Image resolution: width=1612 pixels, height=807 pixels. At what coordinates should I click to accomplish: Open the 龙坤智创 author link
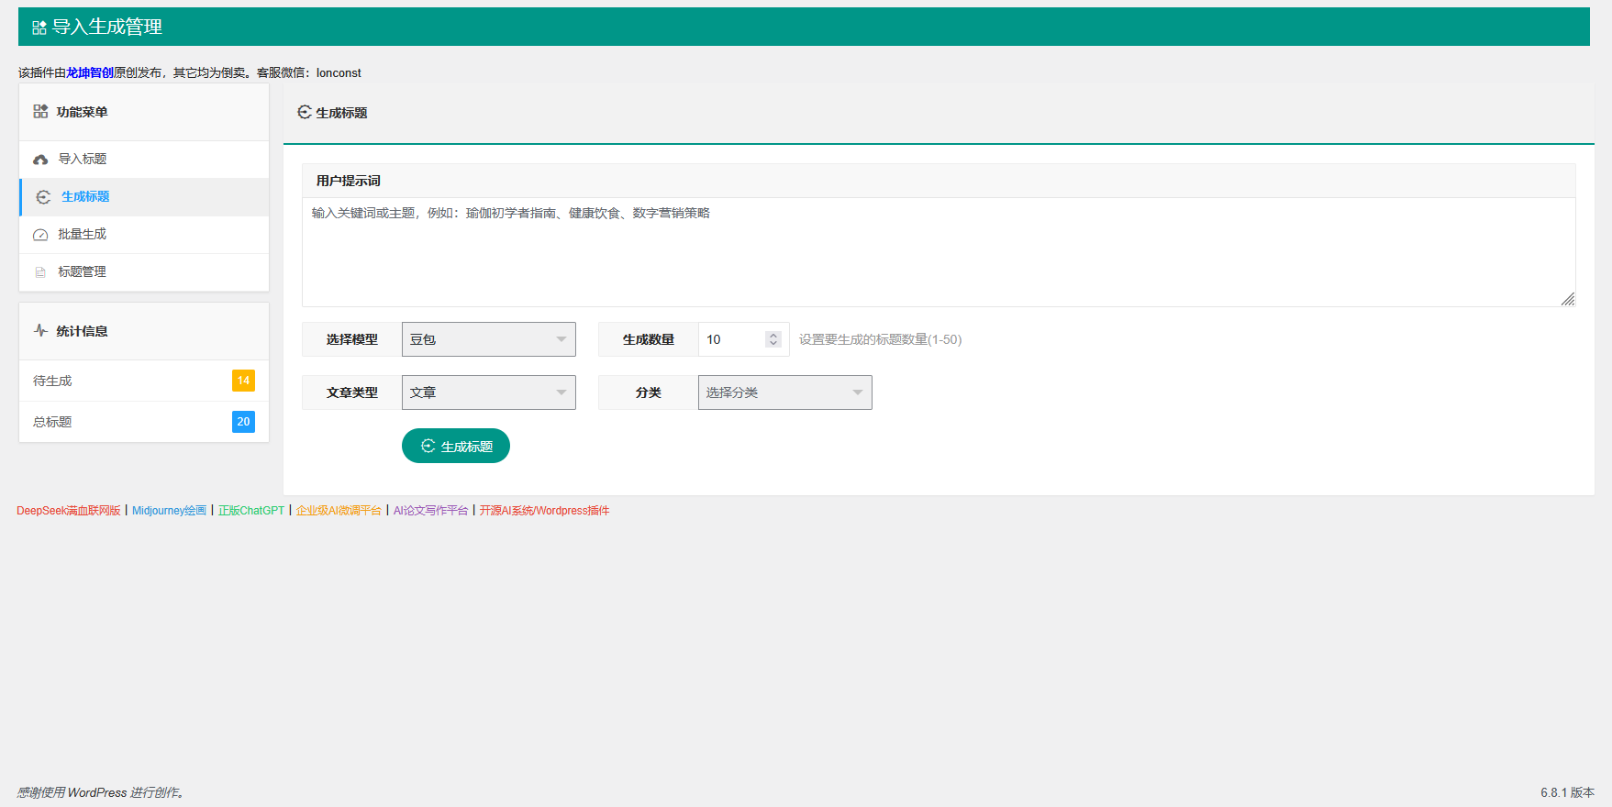90,72
